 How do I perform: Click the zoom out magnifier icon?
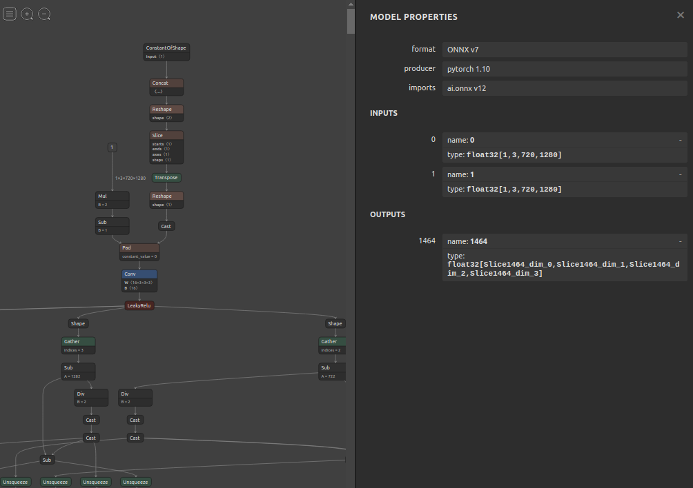click(44, 14)
